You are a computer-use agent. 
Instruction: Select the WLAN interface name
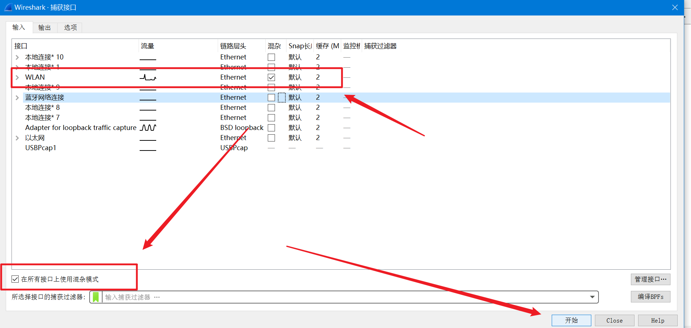[35, 77]
